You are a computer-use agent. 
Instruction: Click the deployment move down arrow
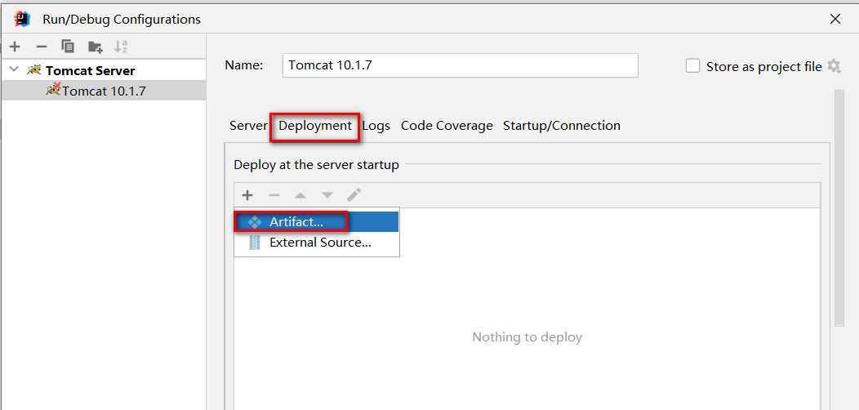coord(327,195)
